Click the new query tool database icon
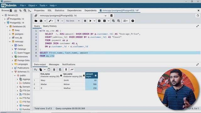This screenshot has height=113, width=201. 111,16
